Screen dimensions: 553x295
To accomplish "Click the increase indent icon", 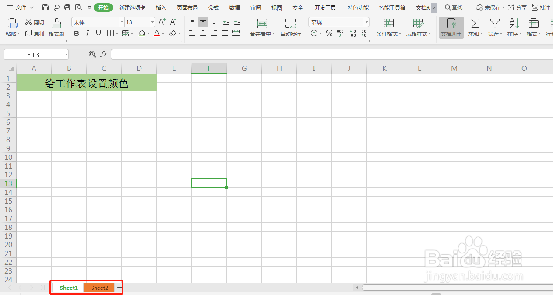I will (x=237, y=21).
